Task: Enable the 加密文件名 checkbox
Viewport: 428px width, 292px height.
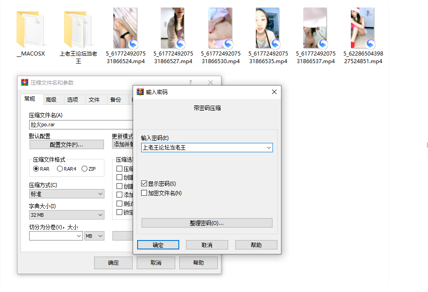Action: [x=144, y=193]
